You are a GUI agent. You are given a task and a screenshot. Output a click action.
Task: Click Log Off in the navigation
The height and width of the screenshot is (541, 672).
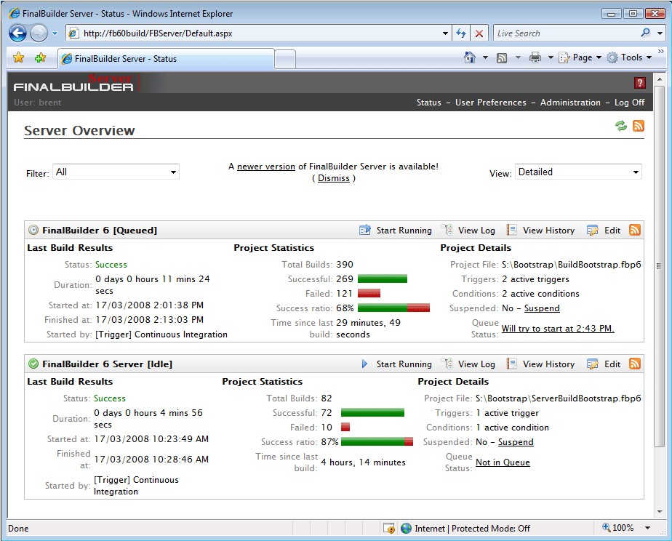pyautogui.click(x=630, y=103)
